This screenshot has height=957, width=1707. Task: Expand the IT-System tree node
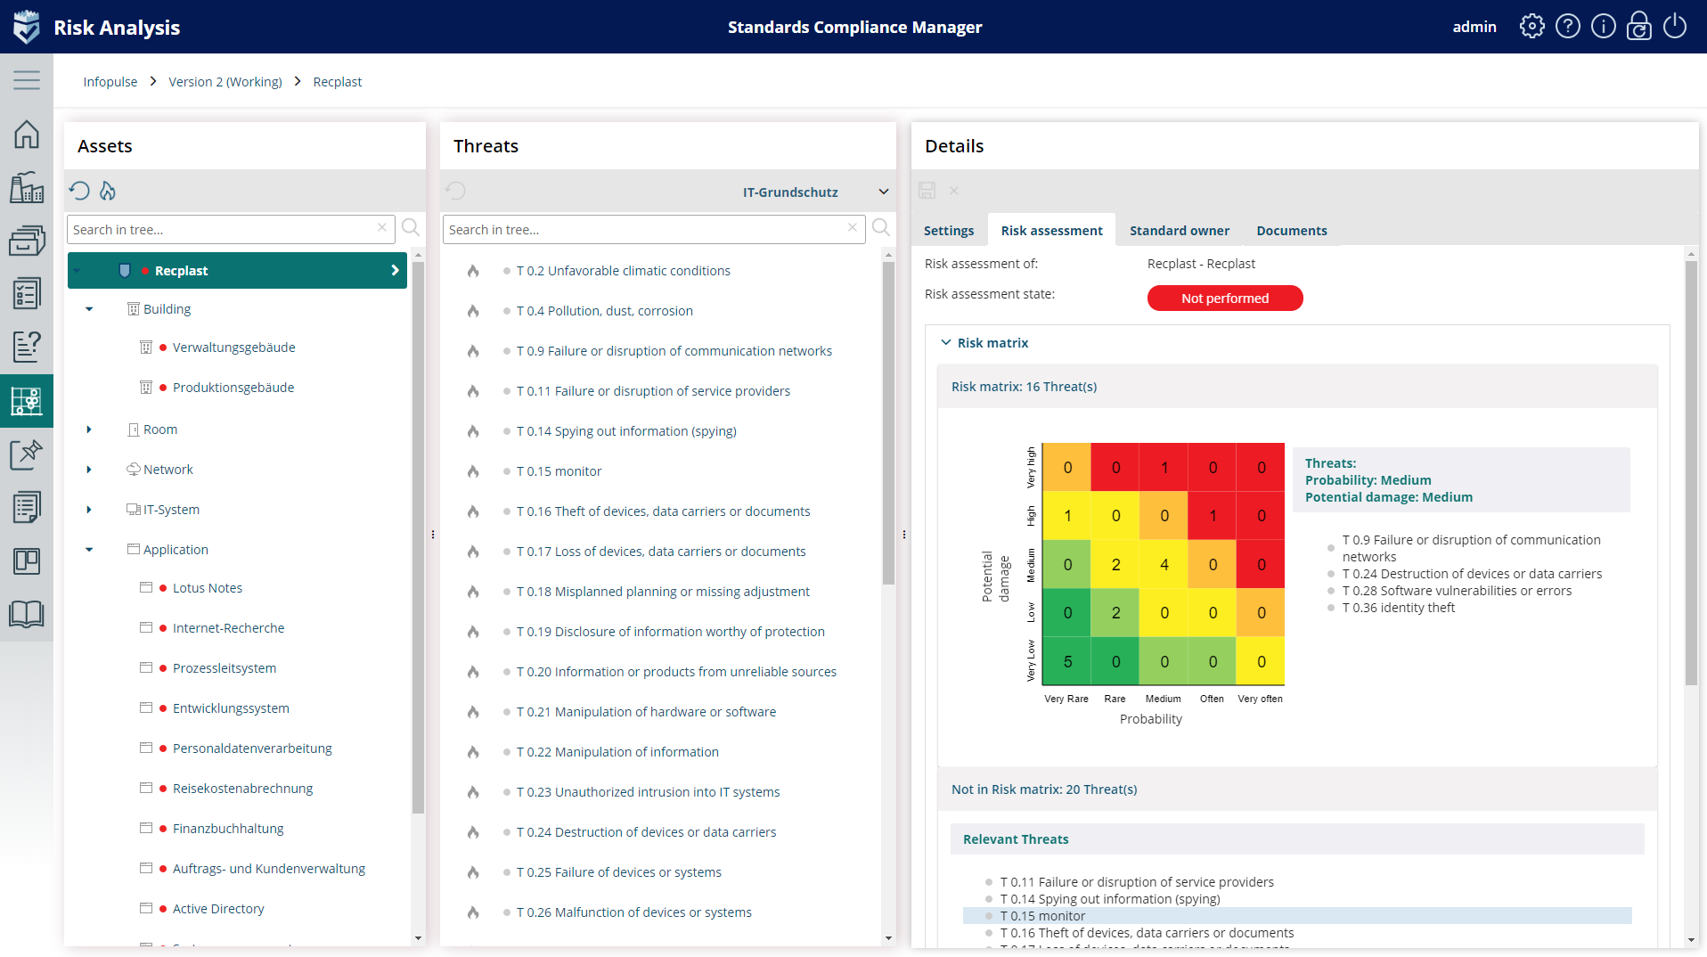point(89,510)
